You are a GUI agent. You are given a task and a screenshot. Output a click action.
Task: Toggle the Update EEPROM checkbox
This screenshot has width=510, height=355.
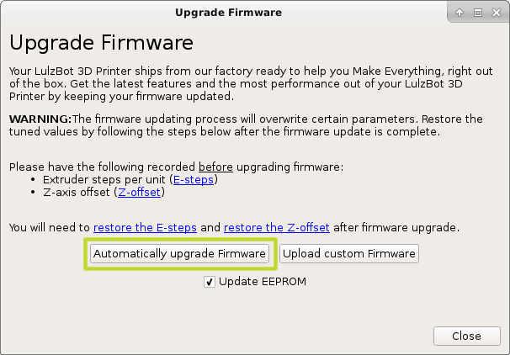210,282
